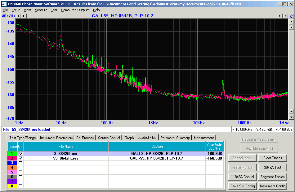The image size is (295, 192).
Task: Open the Setup menu
Action: [16, 10]
